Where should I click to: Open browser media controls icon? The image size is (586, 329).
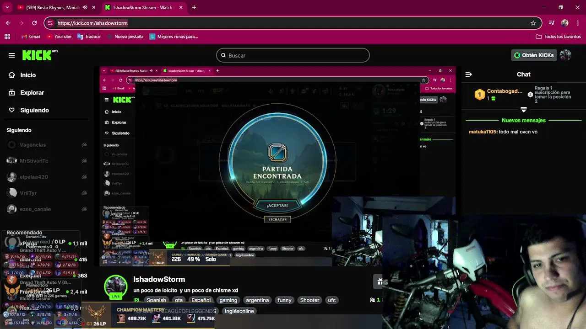[552, 23]
